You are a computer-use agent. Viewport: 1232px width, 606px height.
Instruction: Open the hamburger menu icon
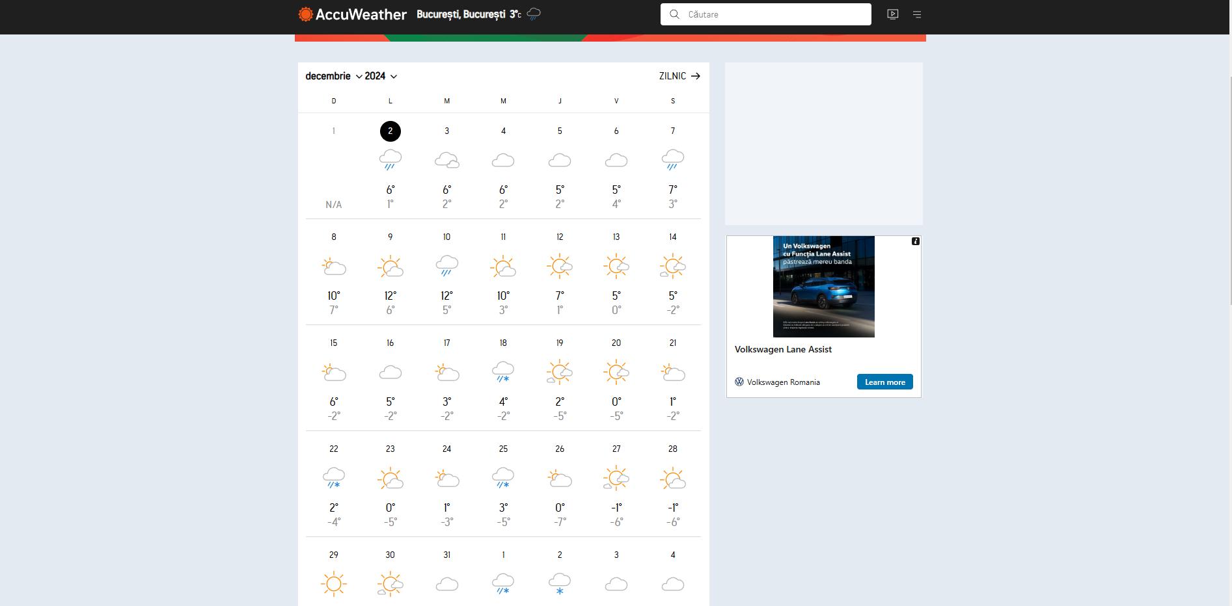[917, 14]
